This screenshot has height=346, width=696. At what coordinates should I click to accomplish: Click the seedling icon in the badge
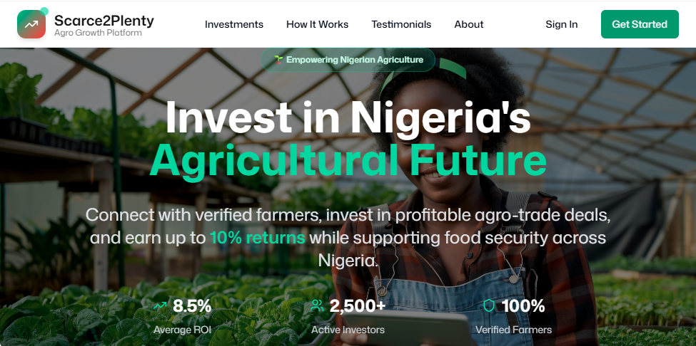278,60
